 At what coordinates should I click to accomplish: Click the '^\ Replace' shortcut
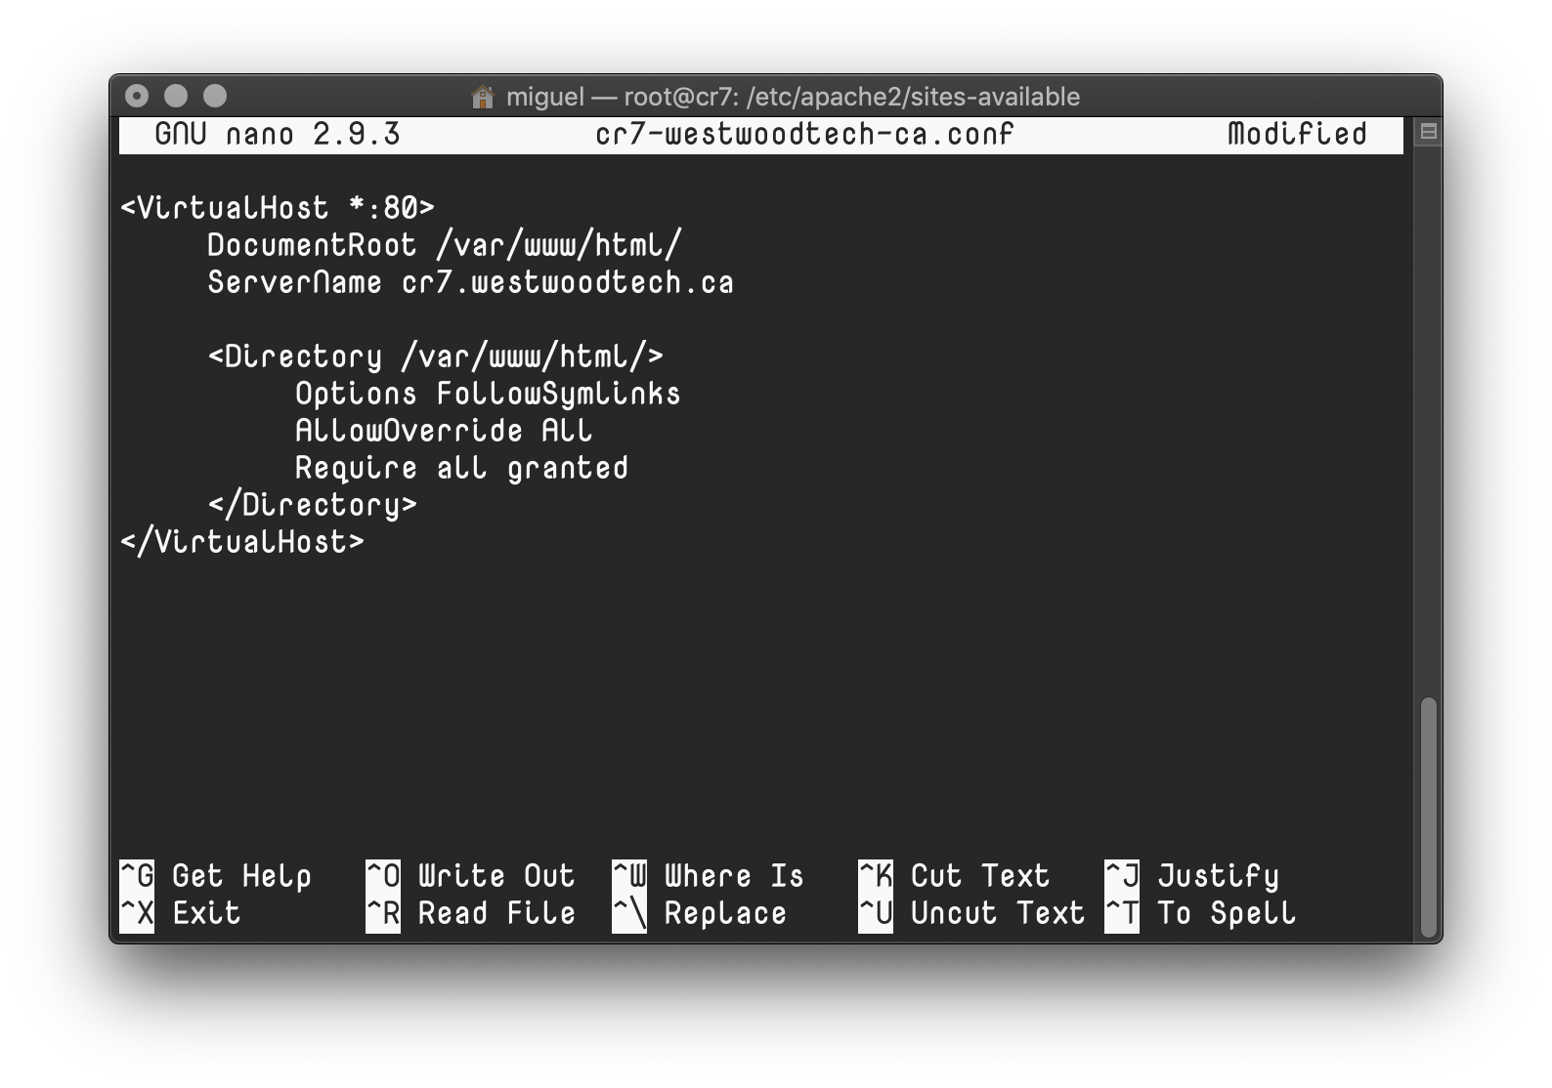(700, 913)
